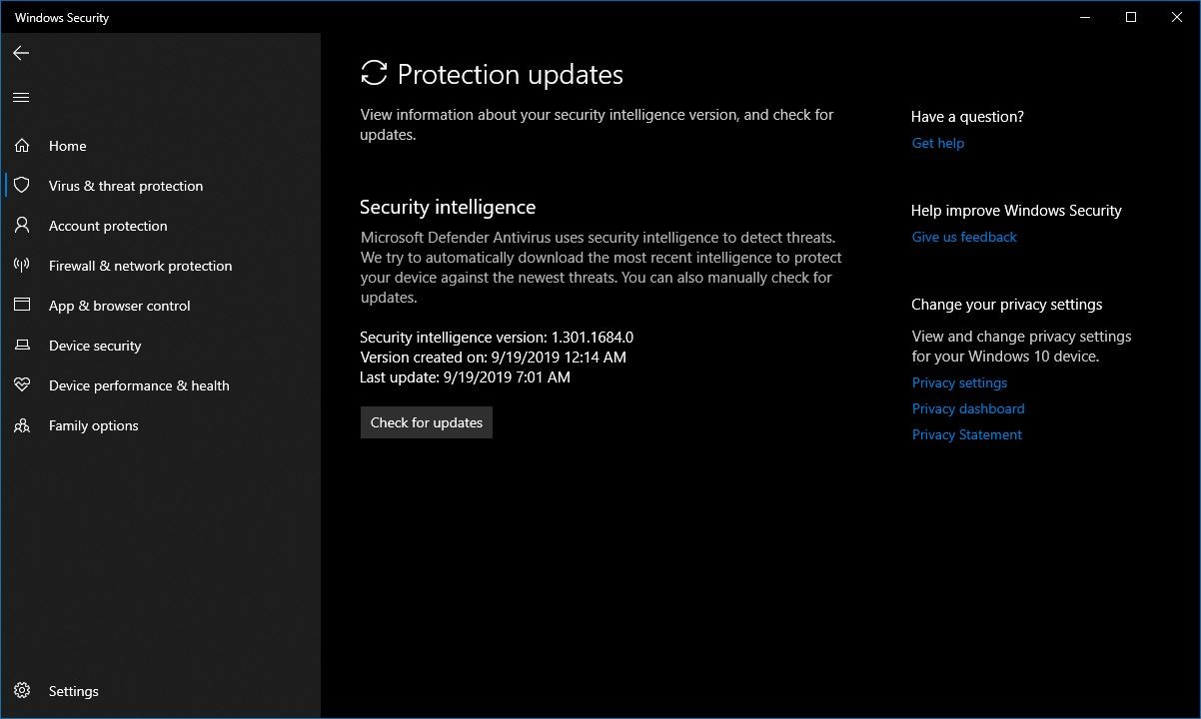Open Device performance & health
Image resolution: width=1201 pixels, height=719 pixels.
pyautogui.click(x=139, y=385)
